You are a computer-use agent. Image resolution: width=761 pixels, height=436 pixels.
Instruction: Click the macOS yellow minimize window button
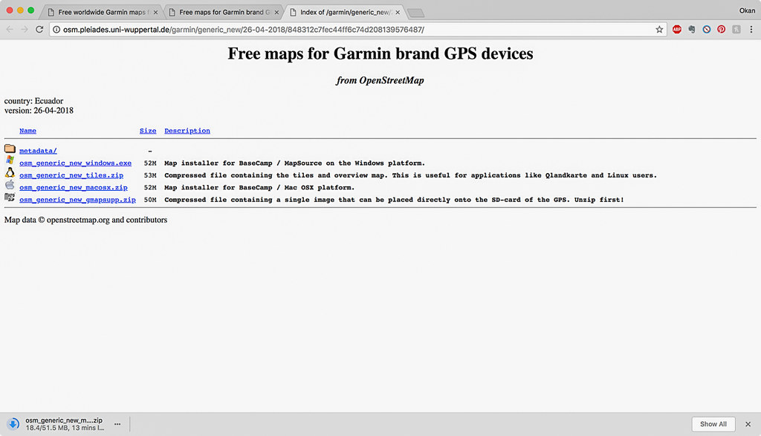coord(20,10)
